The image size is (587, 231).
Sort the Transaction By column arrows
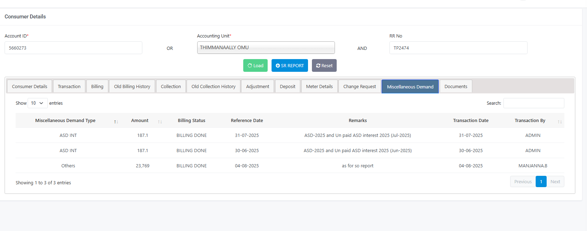559,122
